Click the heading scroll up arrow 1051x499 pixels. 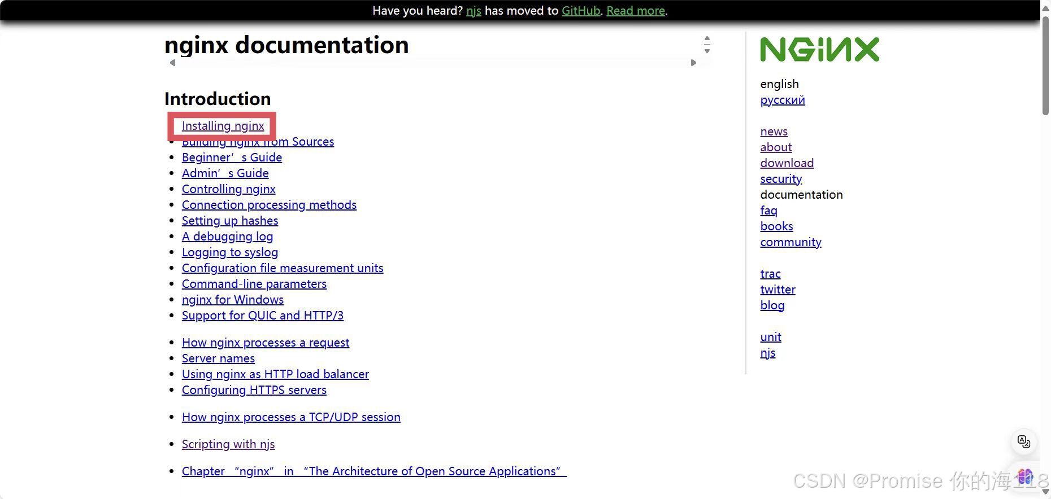pos(707,38)
